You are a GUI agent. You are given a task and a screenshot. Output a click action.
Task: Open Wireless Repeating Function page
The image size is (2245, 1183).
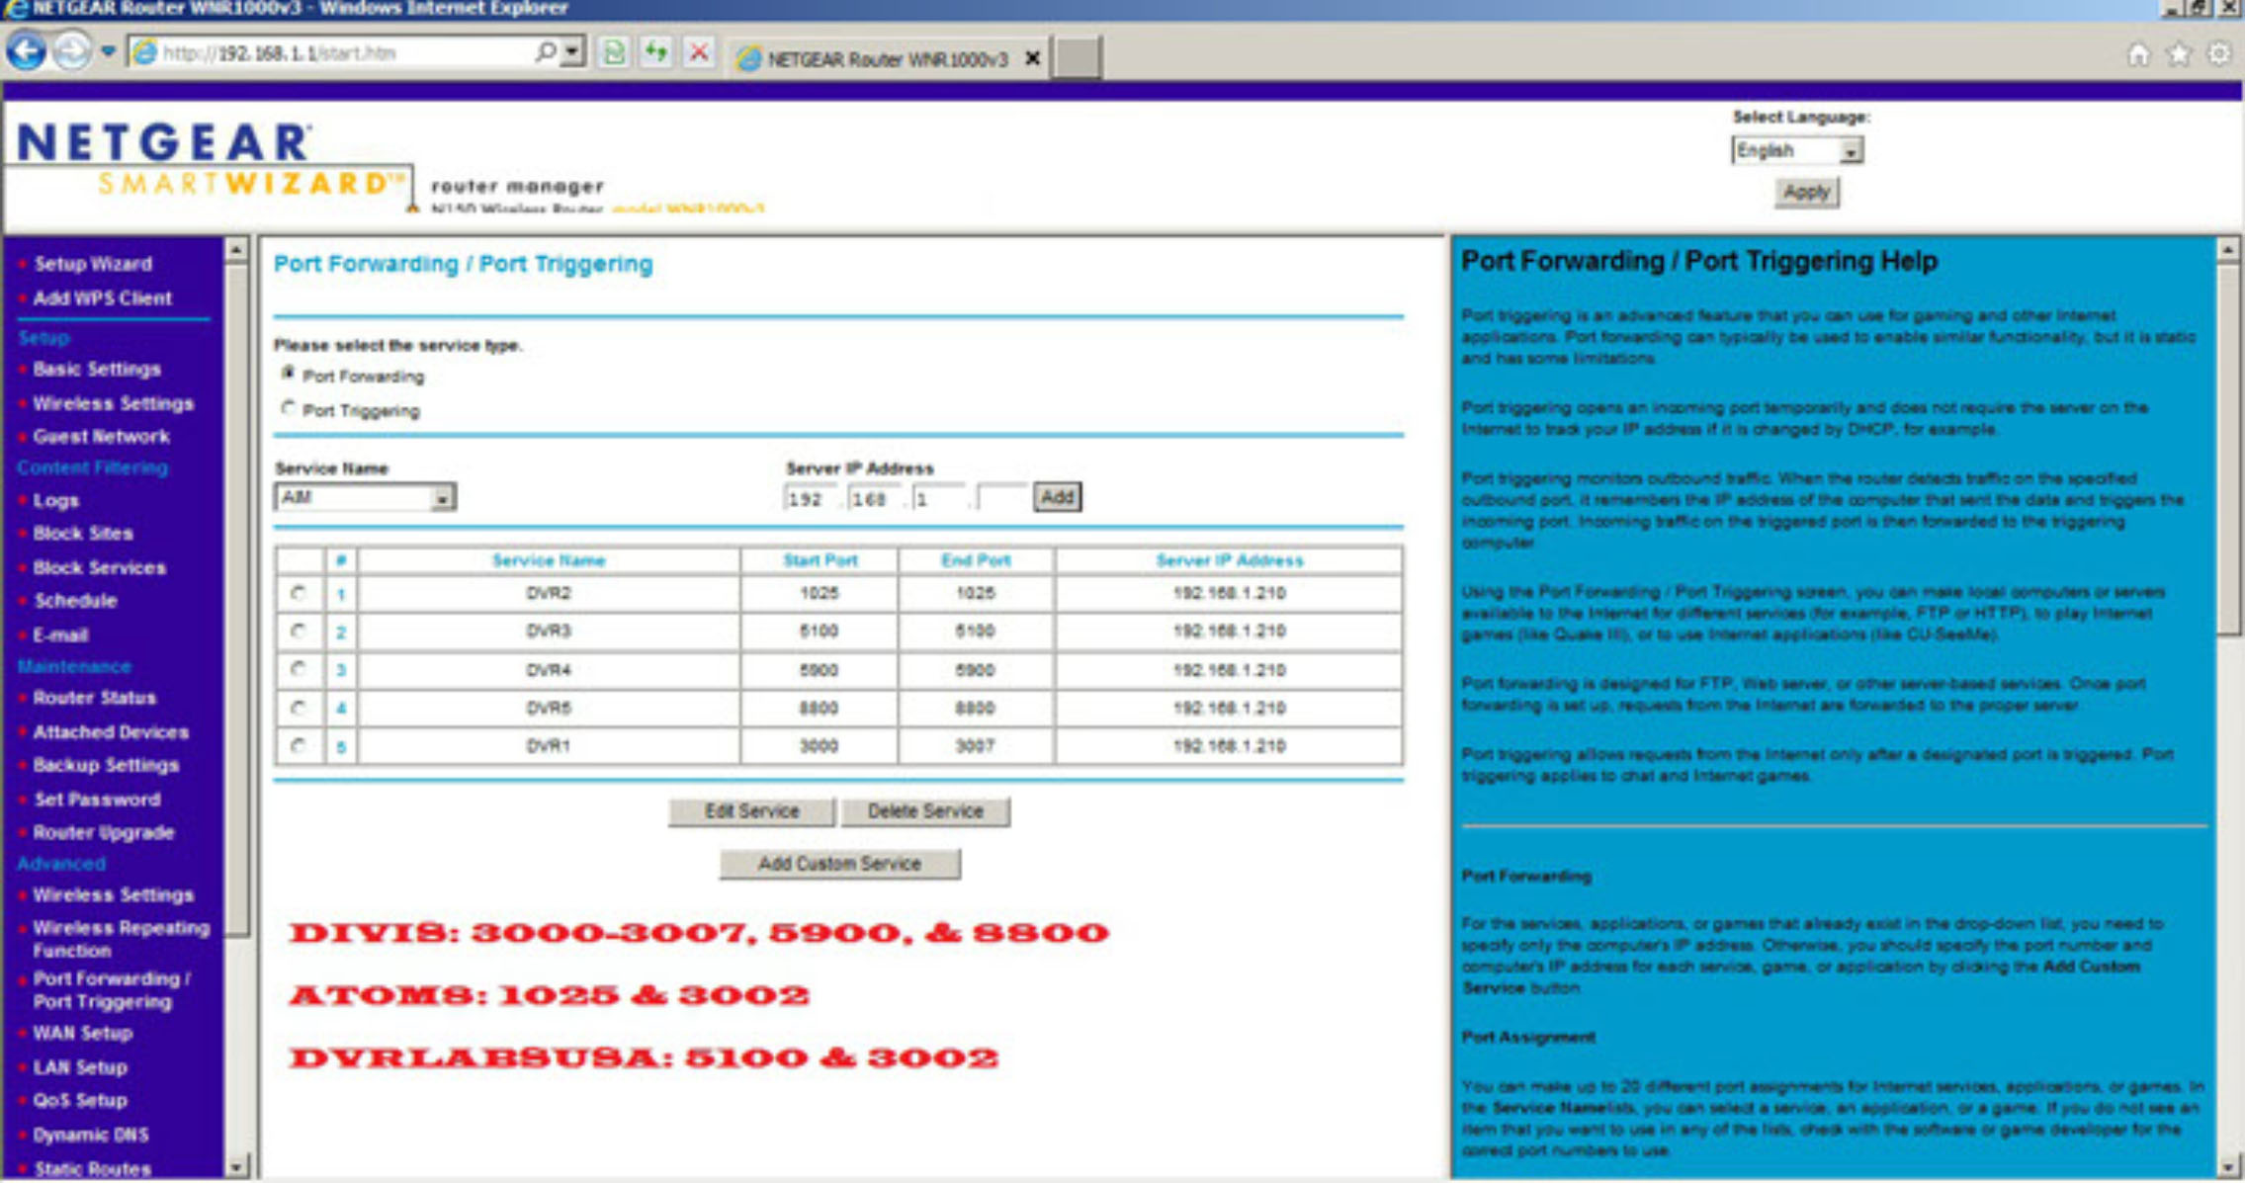[x=121, y=939]
